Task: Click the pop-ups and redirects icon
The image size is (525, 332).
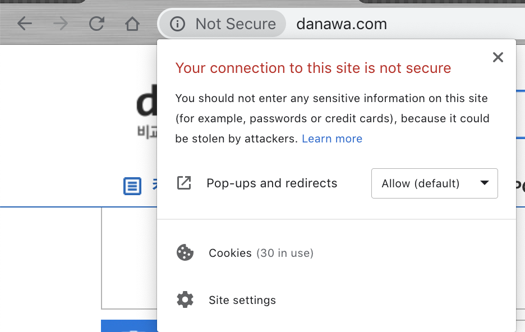Action: [x=184, y=183]
